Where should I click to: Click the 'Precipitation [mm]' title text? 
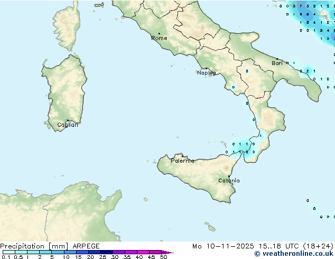click(34, 246)
